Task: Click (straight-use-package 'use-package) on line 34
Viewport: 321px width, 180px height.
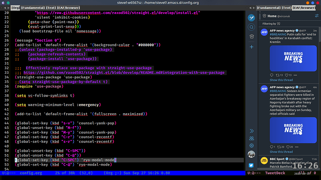Action: coord(53,77)
